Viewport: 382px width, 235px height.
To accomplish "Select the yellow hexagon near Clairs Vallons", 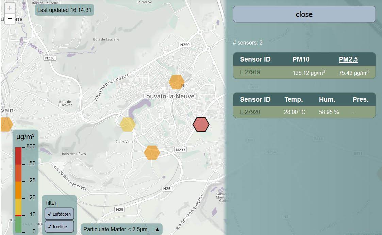I will coord(128,124).
